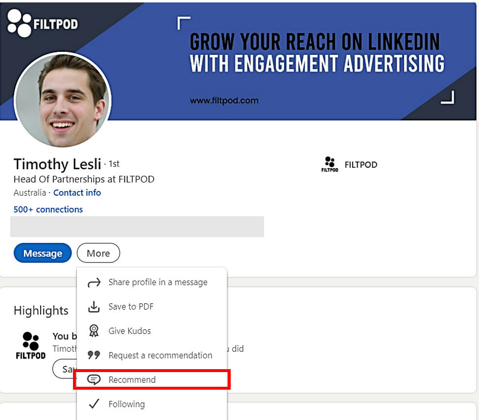Click the ribbon award icon for Give Kudos
479x420 pixels.
[94, 331]
